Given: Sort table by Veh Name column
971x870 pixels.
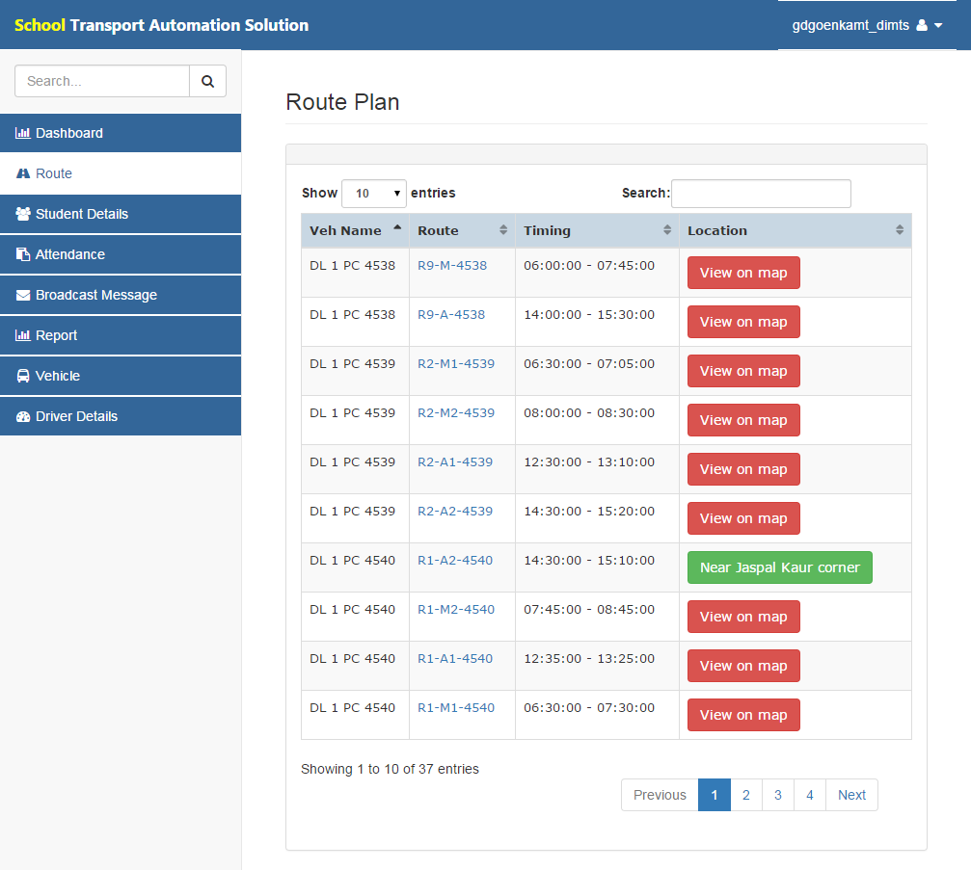Looking at the screenshot, I should (355, 231).
